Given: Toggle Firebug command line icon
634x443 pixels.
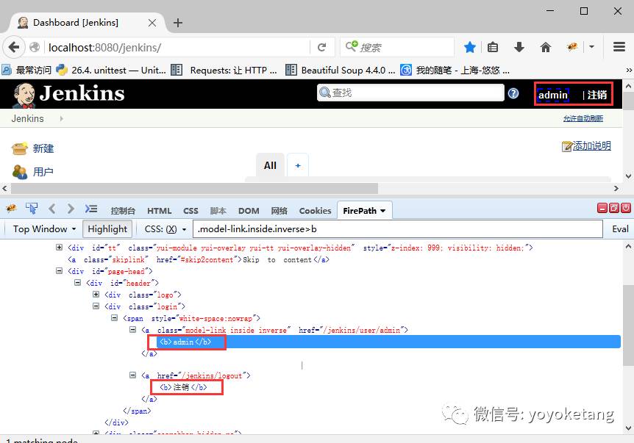Looking at the screenshot, I should [91, 209].
